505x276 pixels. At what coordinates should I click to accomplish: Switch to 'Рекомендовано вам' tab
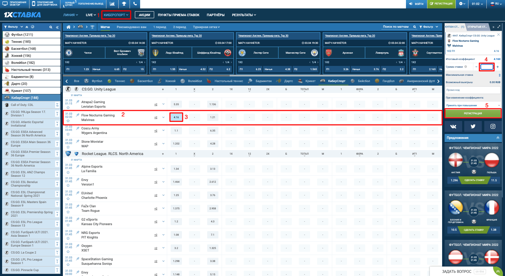[132, 27]
